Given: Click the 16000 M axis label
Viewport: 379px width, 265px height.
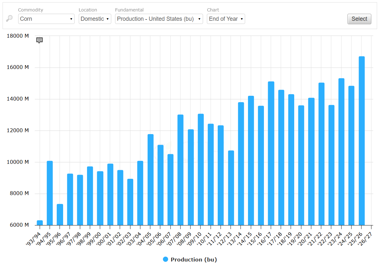Looking at the screenshot, I should (x=18, y=67).
